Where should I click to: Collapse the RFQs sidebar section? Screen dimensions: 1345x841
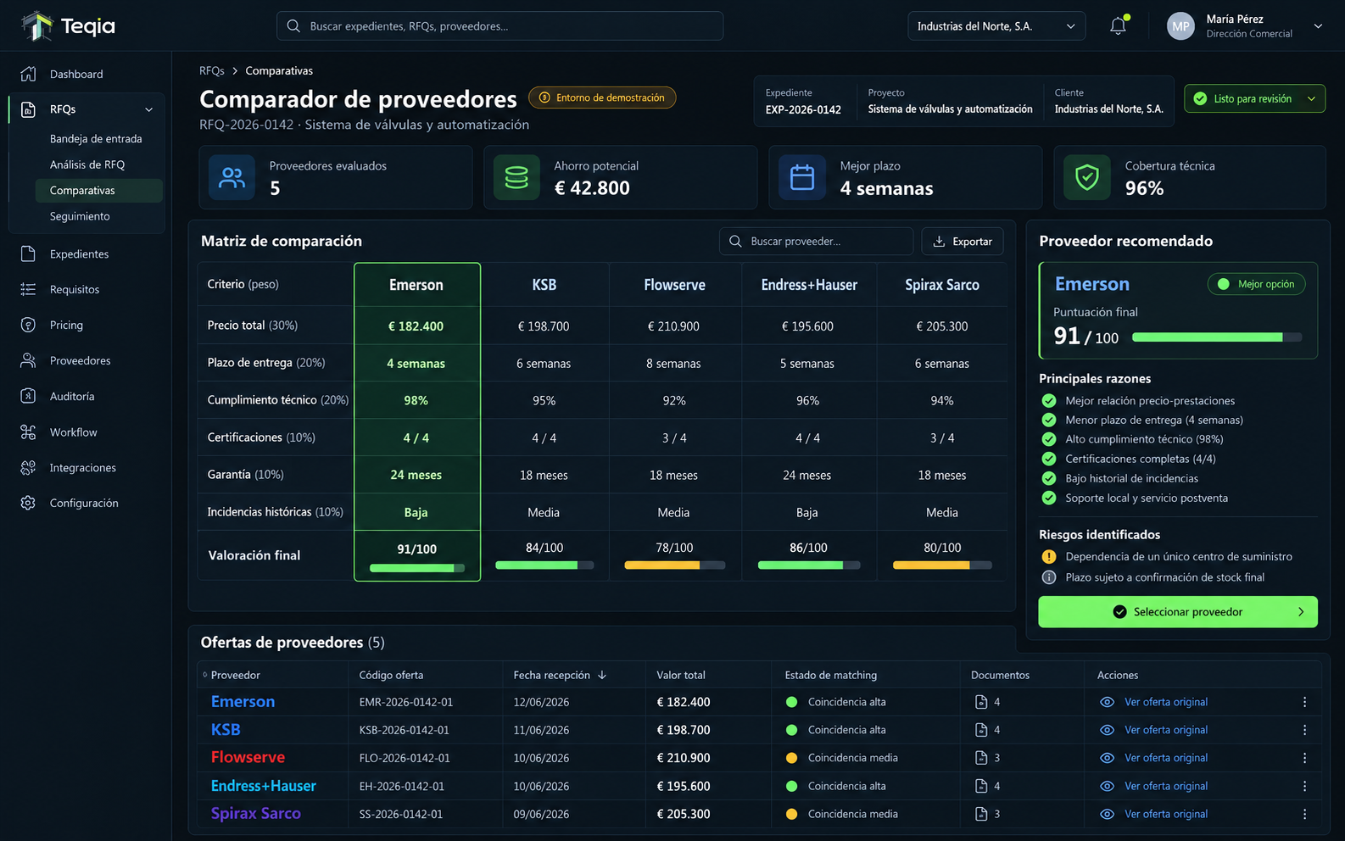(149, 109)
